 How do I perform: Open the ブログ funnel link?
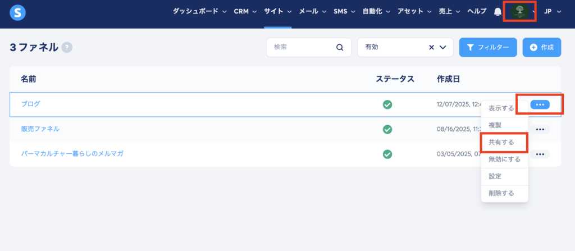pyautogui.click(x=30, y=104)
